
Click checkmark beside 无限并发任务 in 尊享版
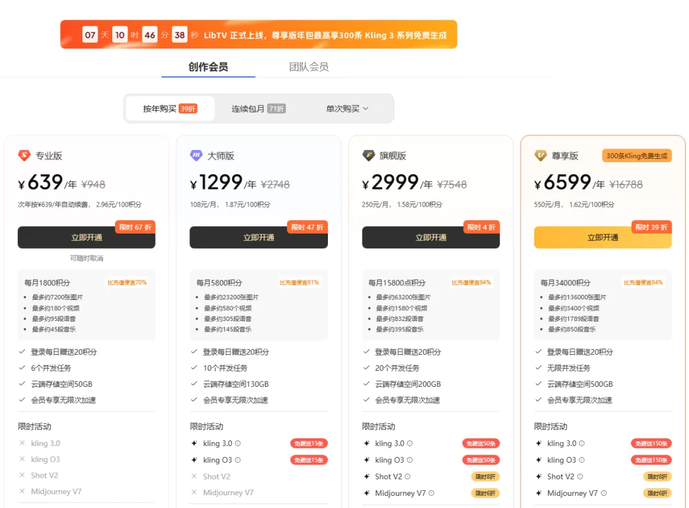coord(538,368)
